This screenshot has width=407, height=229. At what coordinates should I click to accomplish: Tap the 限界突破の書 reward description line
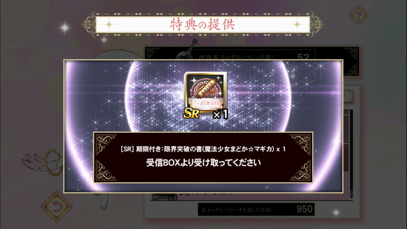(203, 149)
